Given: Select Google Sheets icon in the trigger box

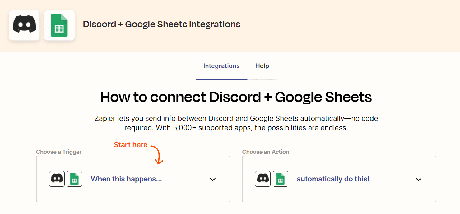Looking at the screenshot, I should [74, 179].
